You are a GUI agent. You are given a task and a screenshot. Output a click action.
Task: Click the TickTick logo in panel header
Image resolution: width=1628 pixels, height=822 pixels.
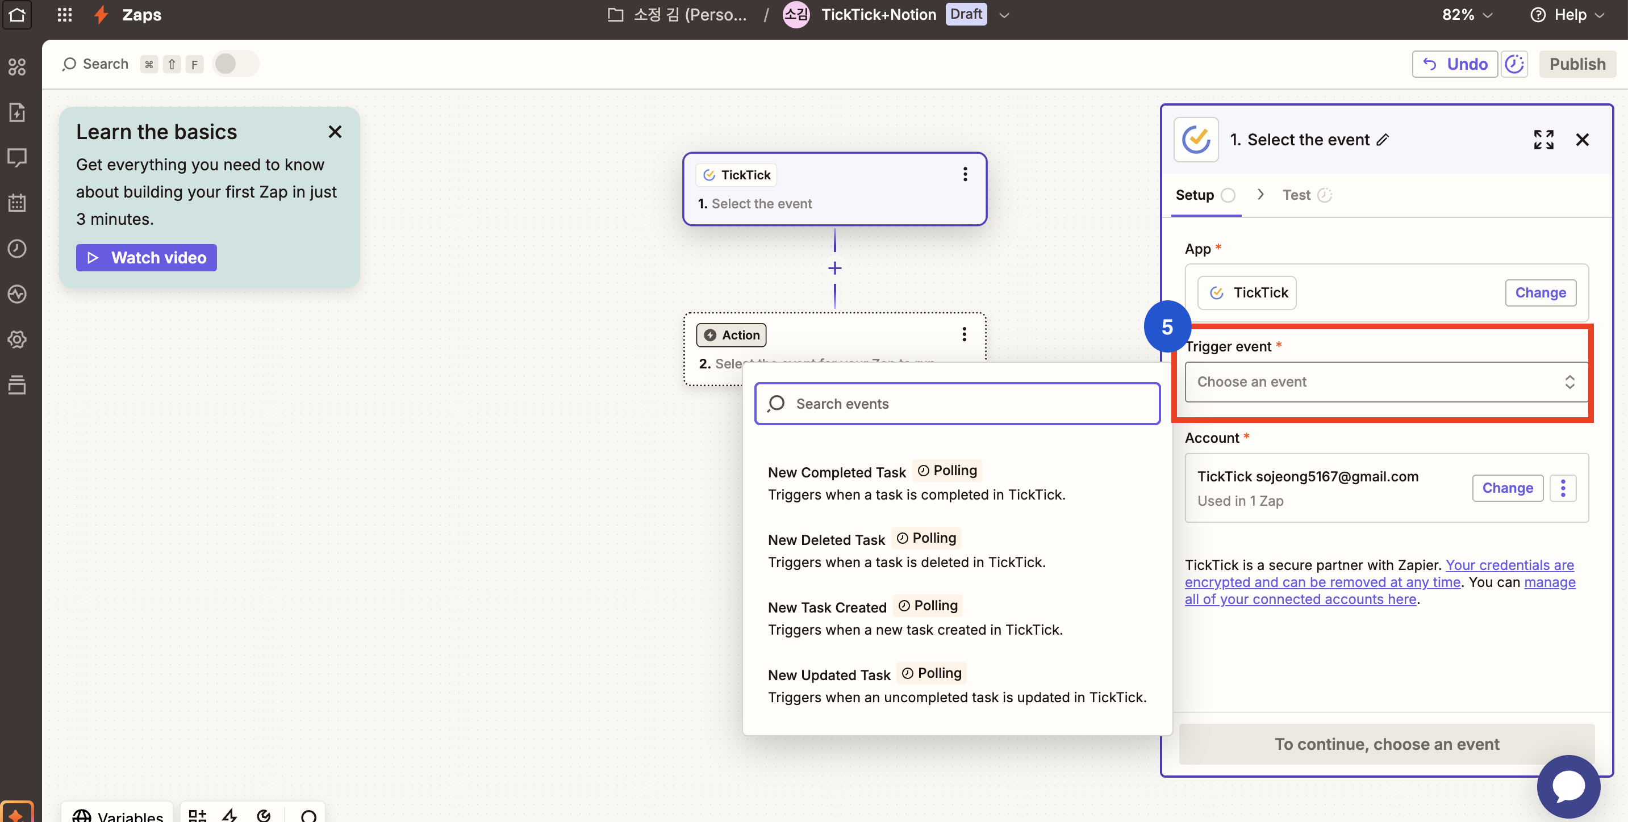point(1196,140)
